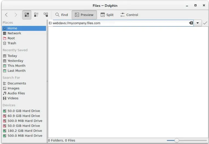209x144 pixels.
Task: Click the Today calendar icon
Action: click(x=5, y=56)
